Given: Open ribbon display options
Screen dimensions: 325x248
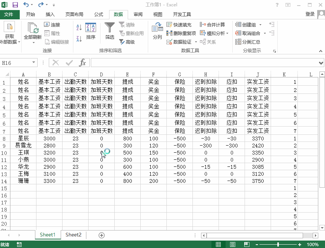Looking at the screenshot, I should coord(288,5).
